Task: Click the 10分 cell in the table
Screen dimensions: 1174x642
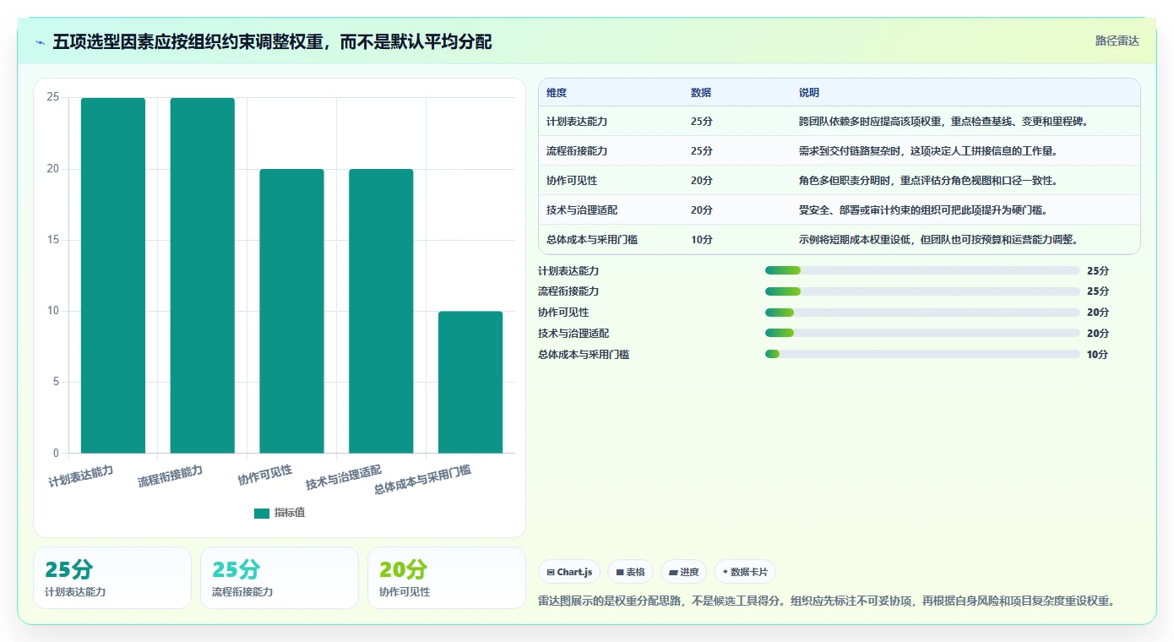Action: (702, 240)
